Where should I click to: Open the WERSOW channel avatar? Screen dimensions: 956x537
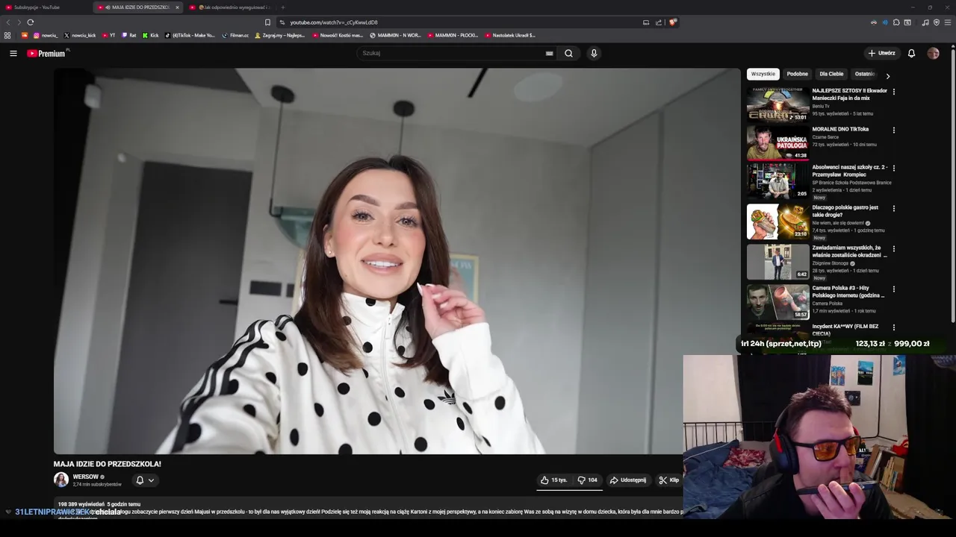[61, 480]
